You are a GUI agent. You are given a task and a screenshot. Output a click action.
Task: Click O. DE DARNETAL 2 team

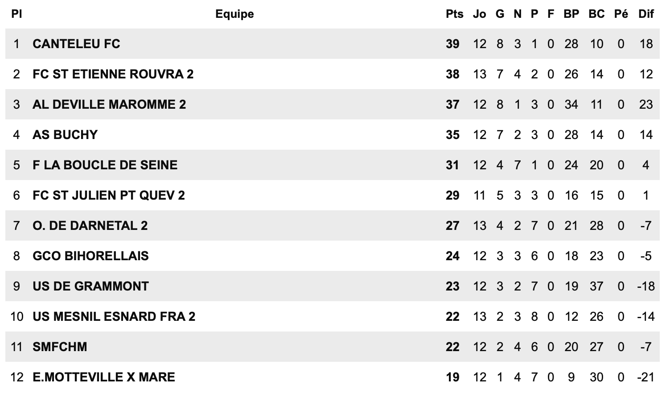click(x=90, y=225)
